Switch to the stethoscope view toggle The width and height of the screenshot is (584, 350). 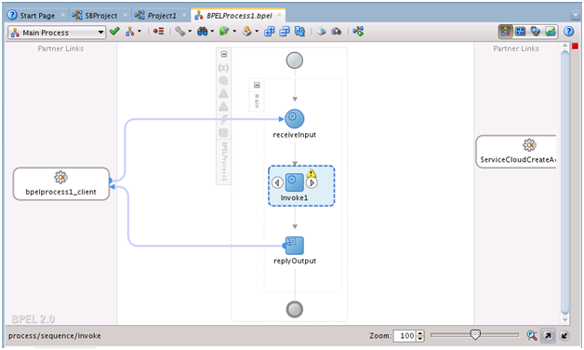click(x=536, y=32)
